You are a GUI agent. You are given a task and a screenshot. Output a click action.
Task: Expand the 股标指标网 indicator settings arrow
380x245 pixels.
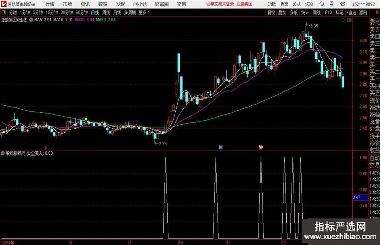pos(3,153)
